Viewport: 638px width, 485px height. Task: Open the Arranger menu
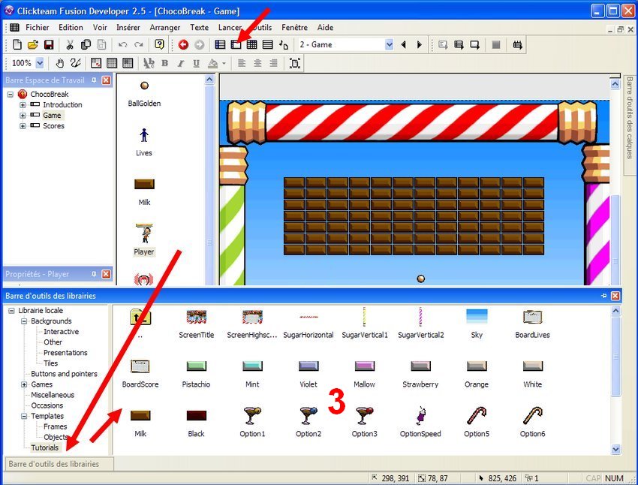[x=165, y=27]
